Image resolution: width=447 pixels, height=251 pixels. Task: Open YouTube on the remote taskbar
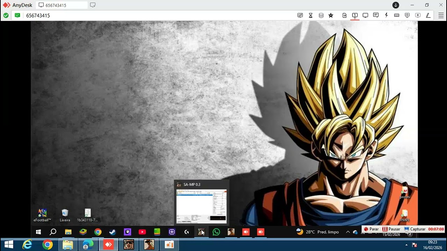point(142,232)
